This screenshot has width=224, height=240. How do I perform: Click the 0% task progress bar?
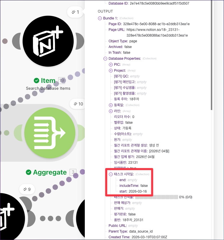pyautogui.click(x=157, y=197)
